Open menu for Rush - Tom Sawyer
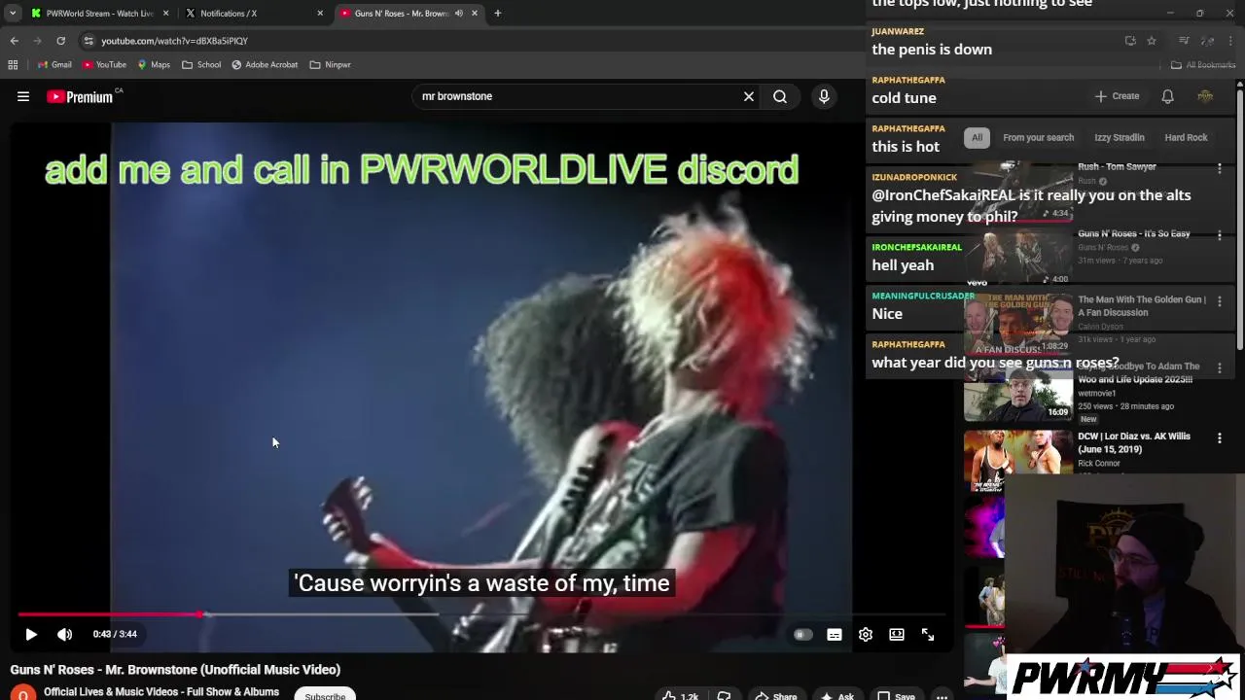1245x700 pixels. click(1220, 169)
